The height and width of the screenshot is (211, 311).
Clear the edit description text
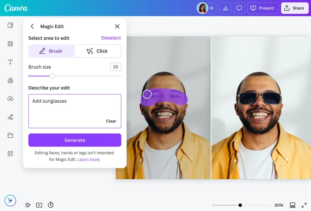(111, 121)
